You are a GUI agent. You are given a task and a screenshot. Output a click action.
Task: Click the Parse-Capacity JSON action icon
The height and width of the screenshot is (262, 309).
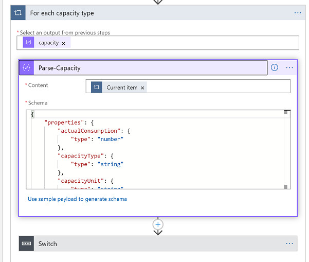click(27, 67)
